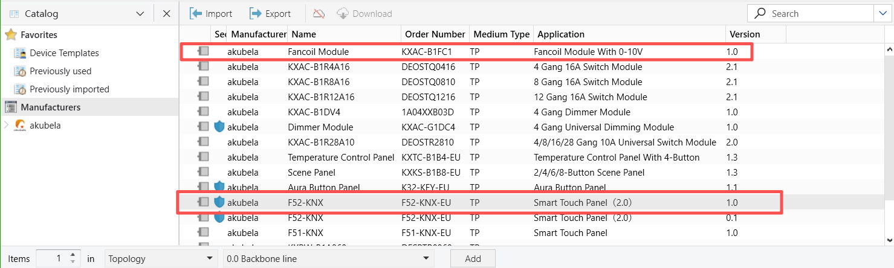Click device icon of KXAC-B1R28A10 row
This screenshot has width=894, height=268.
point(203,142)
